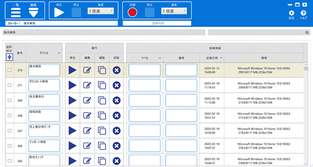Open the 設定 settings gear
This screenshot has width=313, height=167.
coord(291,13)
